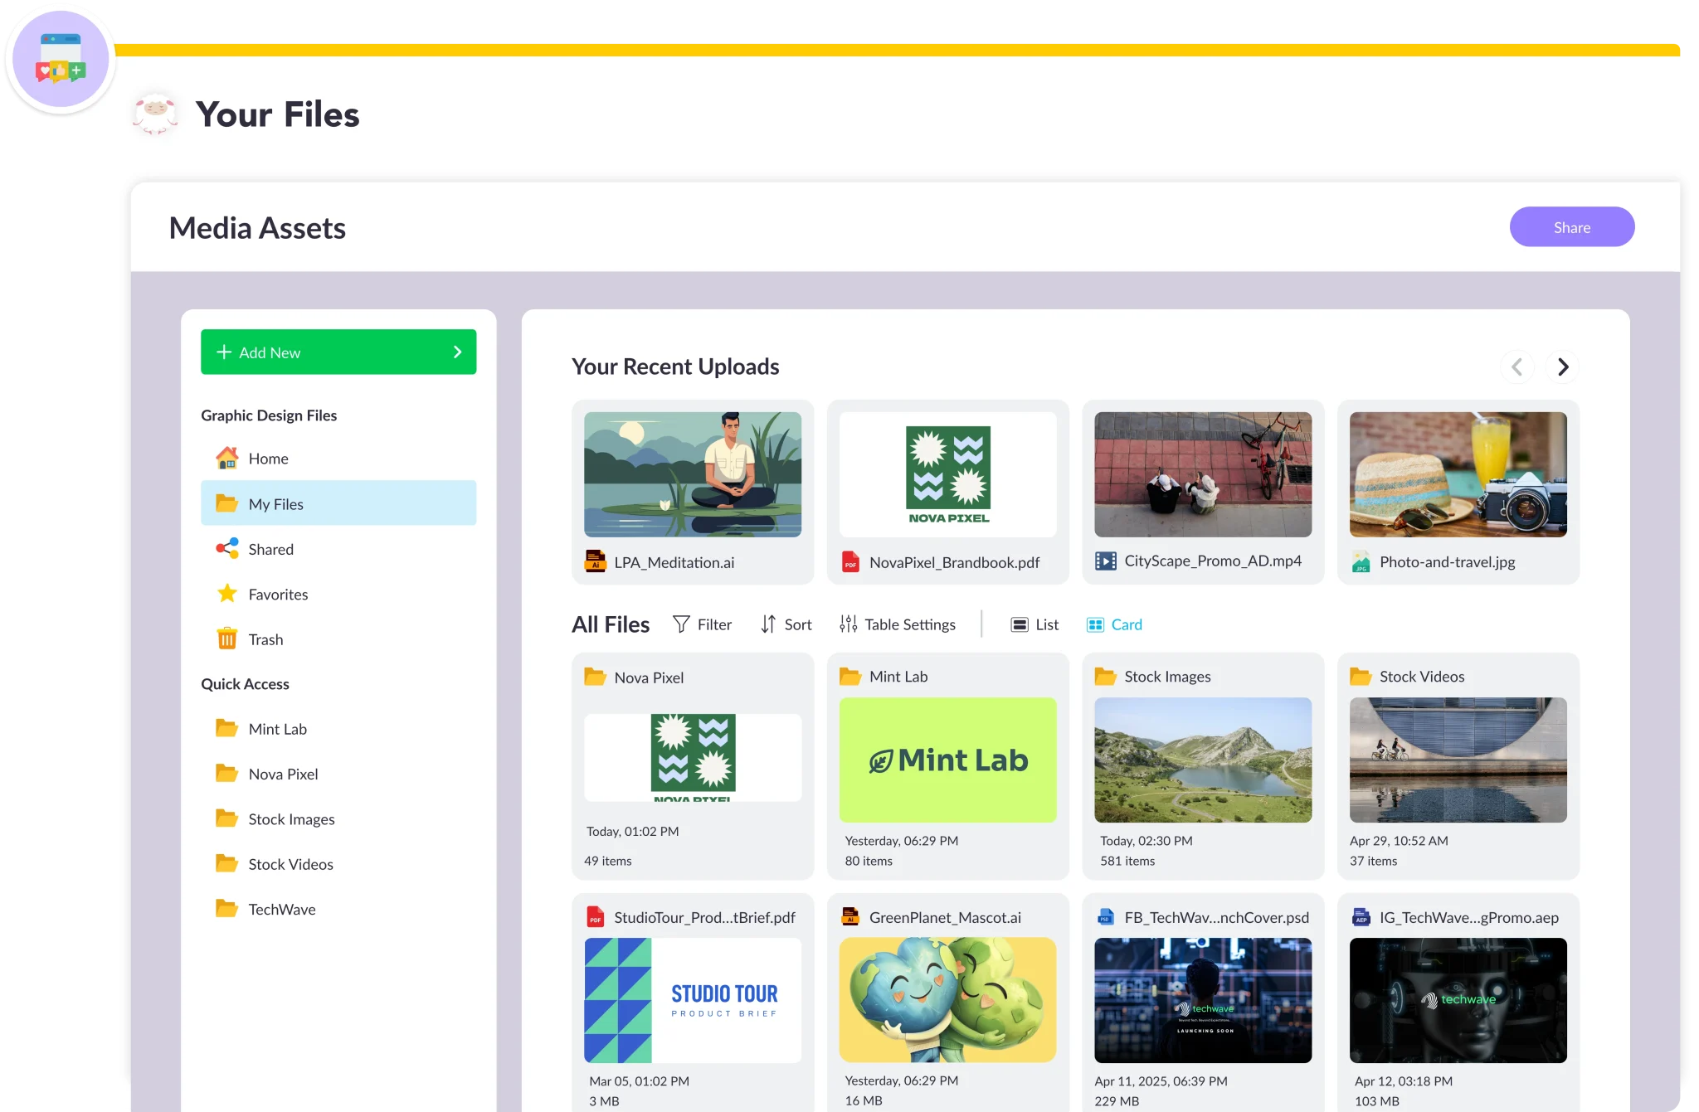Click the purple Share button
Screen dimensions: 1699x1112
[1571, 227]
